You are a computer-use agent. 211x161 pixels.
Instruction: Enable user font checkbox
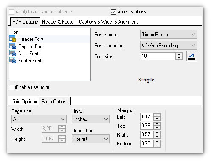click(x=11, y=87)
